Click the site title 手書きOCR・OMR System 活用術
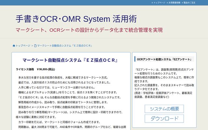Image resolution: width=208 pixels, height=130 pixels. (76, 19)
